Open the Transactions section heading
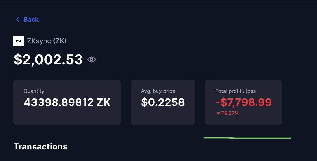Screen dimensions: 317x161 coord(40,147)
